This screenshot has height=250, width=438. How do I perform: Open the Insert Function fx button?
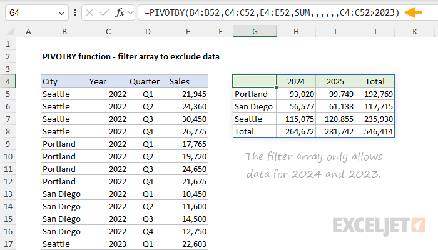pyautogui.click(x=120, y=13)
